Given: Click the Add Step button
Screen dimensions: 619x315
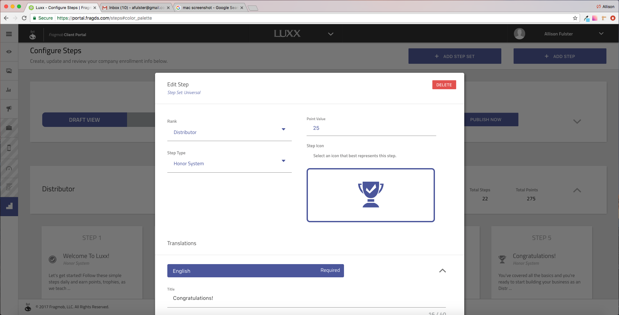Looking at the screenshot, I should 560,56.
